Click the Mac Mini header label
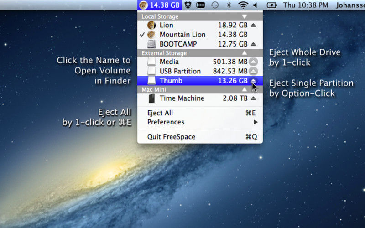 (154, 89)
